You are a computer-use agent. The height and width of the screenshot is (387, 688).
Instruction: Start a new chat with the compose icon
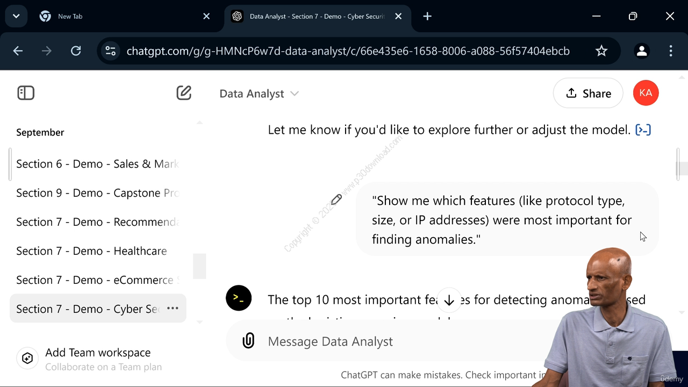click(184, 93)
